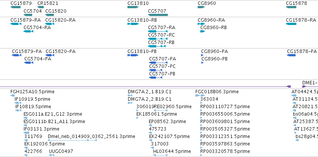Open the CG15820-PA protein label

(x=61, y=51)
